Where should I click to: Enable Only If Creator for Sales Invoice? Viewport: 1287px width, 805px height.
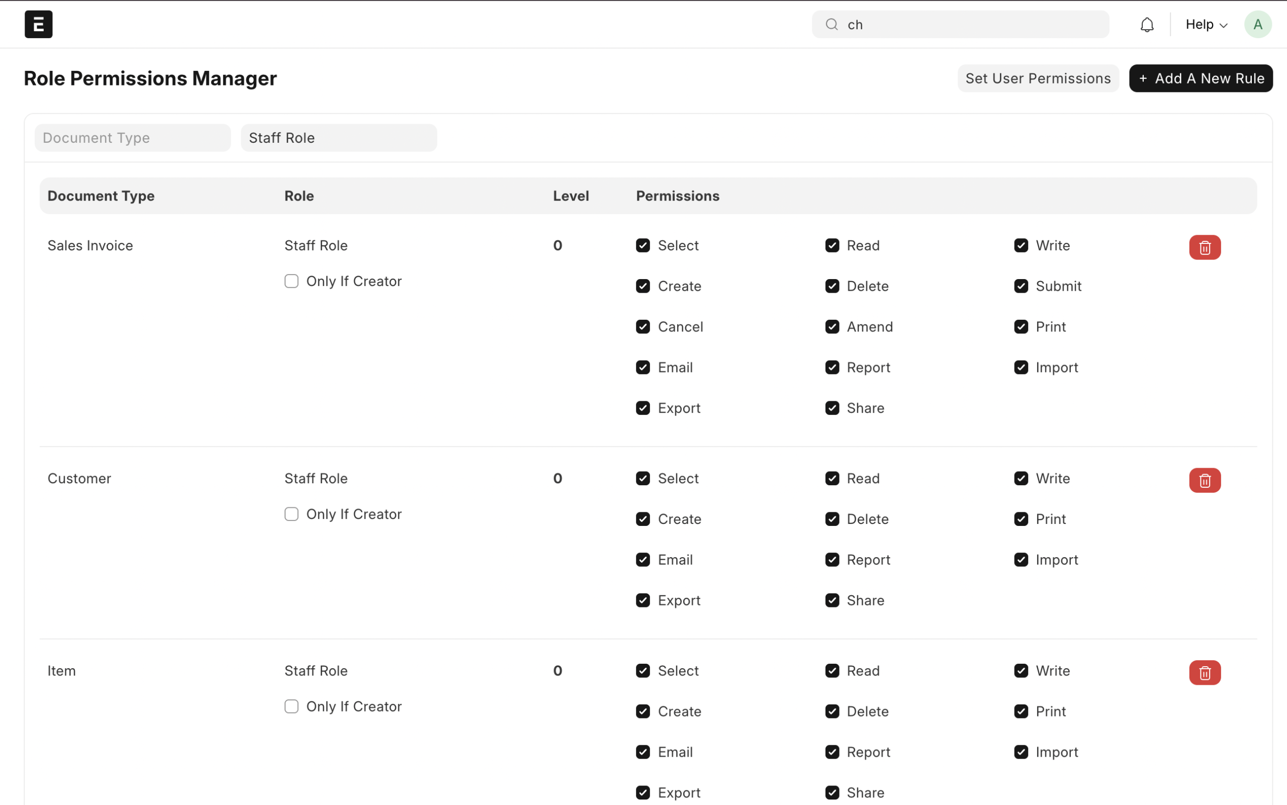click(291, 281)
